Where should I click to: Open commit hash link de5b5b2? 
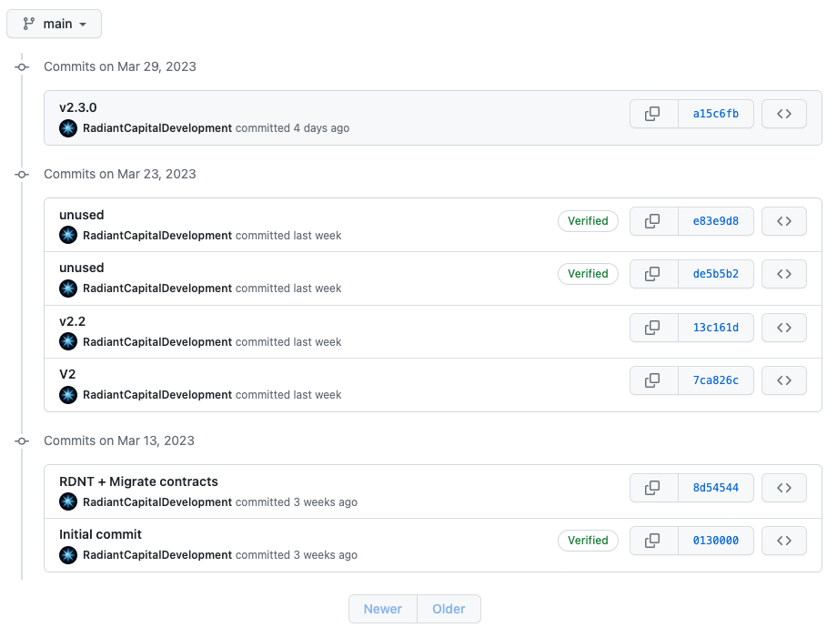716,274
